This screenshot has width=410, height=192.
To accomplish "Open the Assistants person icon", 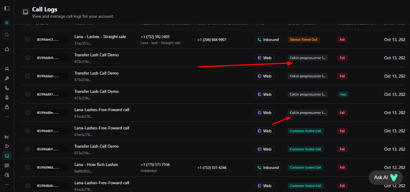I will click(7, 69).
